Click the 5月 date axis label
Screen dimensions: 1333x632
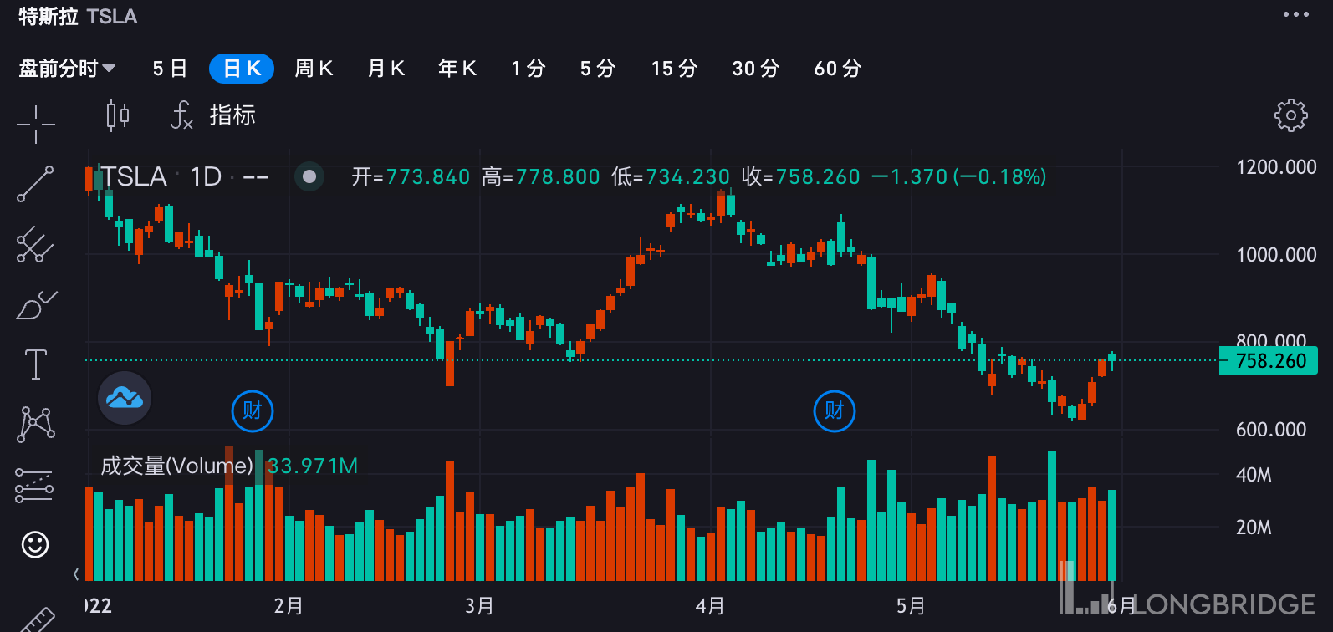911,605
